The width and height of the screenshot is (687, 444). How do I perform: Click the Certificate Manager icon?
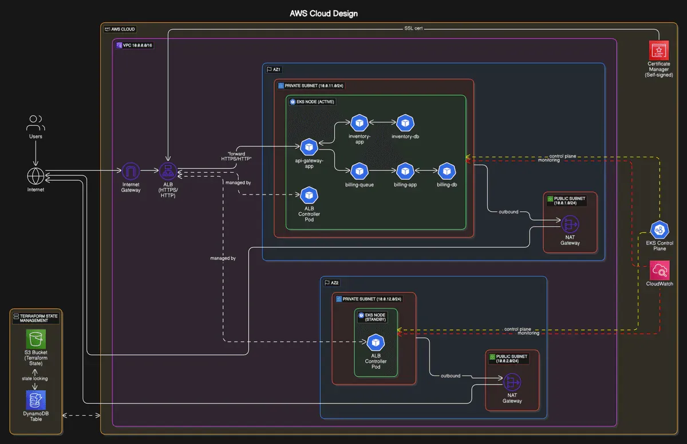(x=659, y=50)
